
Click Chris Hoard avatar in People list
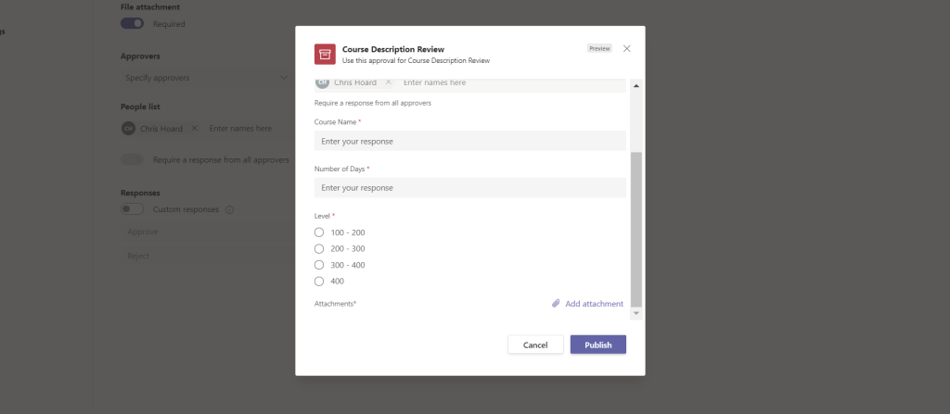click(x=129, y=129)
